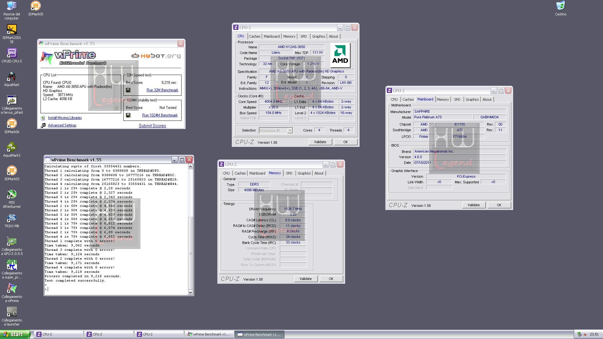
Task: Click the Advanced Settings key icon
Action: [x=43, y=125]
